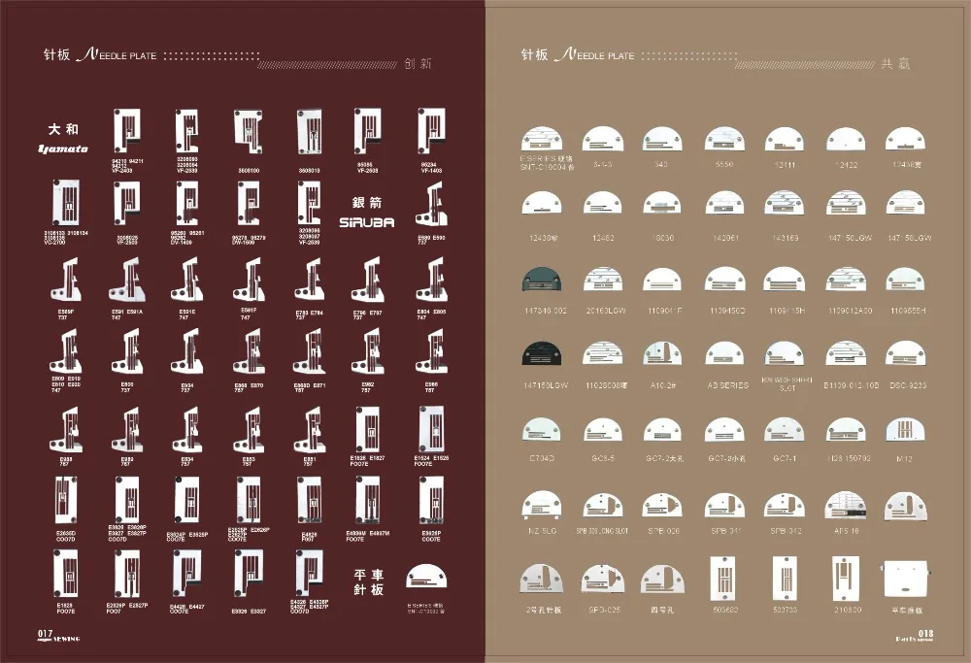Select the DSC-9233 needle plate image
Screen dimensions: 971x663
[906, 353]
